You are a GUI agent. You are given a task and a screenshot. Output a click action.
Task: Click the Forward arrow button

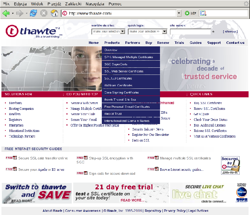coord(20,13)
